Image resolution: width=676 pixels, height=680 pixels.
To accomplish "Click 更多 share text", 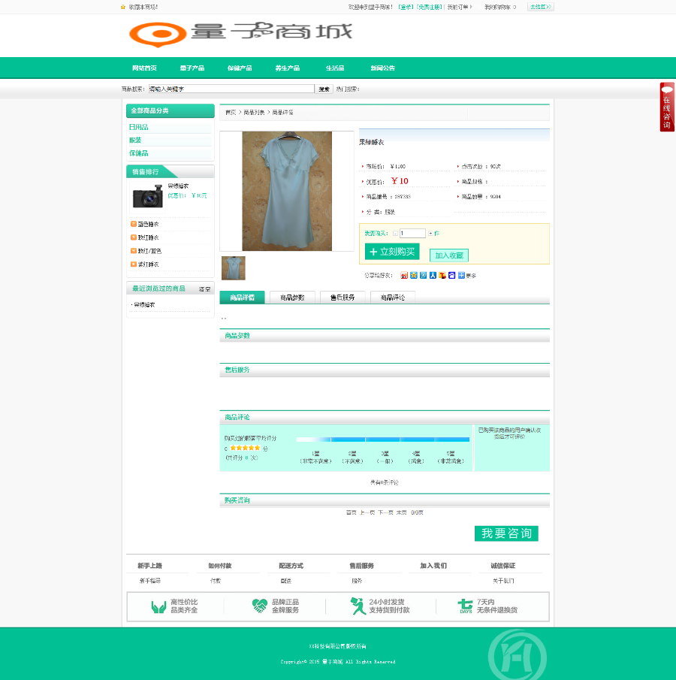I will click(x=471, y=276).
